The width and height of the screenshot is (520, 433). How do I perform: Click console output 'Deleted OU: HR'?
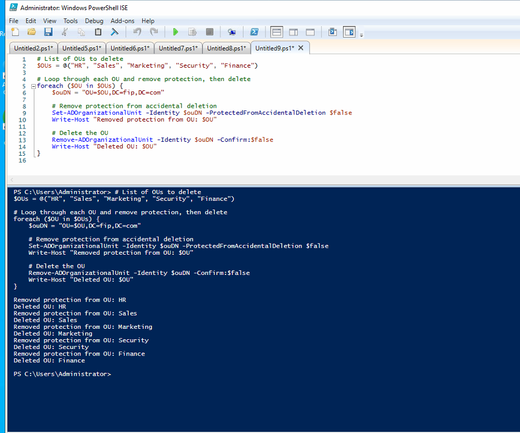[x=40, y=307]
